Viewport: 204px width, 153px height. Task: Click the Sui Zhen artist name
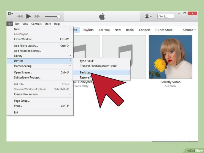(170, 86)
